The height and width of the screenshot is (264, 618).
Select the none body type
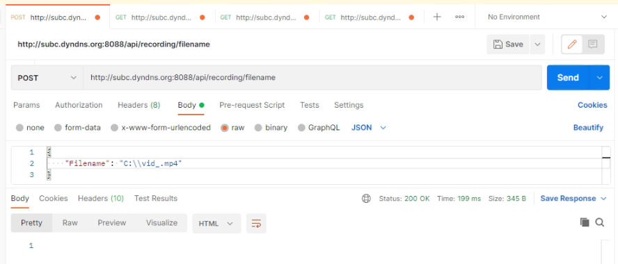click(30, 127)
